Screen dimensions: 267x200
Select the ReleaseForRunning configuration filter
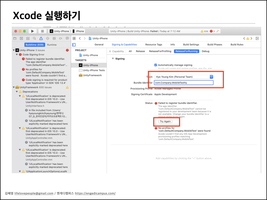pos(186,51)
